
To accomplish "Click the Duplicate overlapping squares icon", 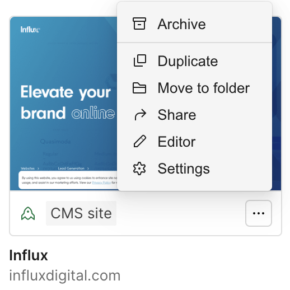I will [140, 60].
